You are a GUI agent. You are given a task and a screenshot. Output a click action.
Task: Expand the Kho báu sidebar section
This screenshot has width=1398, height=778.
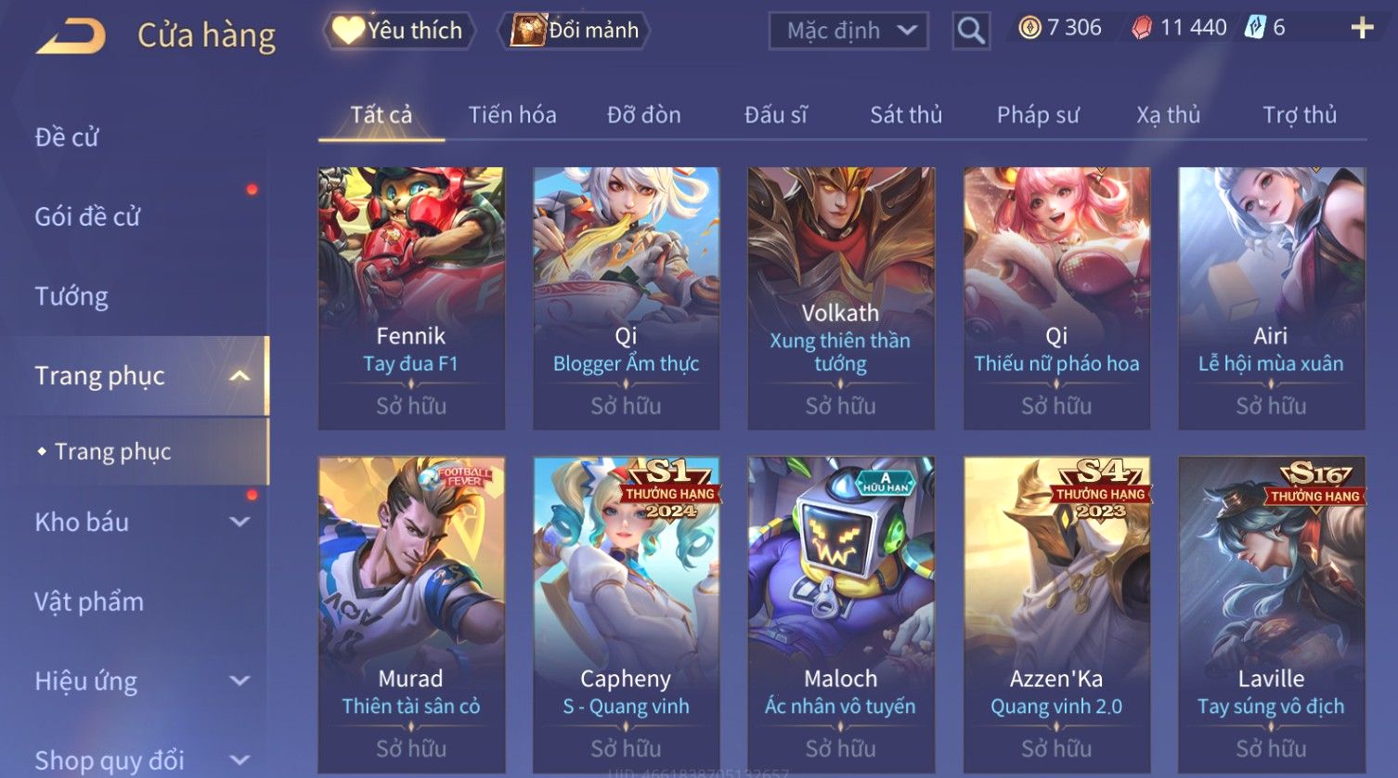tap(239, 522)
